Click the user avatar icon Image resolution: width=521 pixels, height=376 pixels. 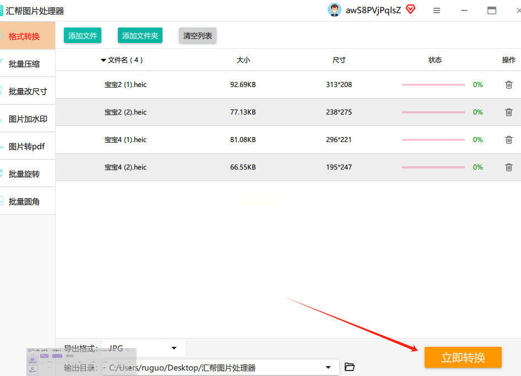[334, 10]
